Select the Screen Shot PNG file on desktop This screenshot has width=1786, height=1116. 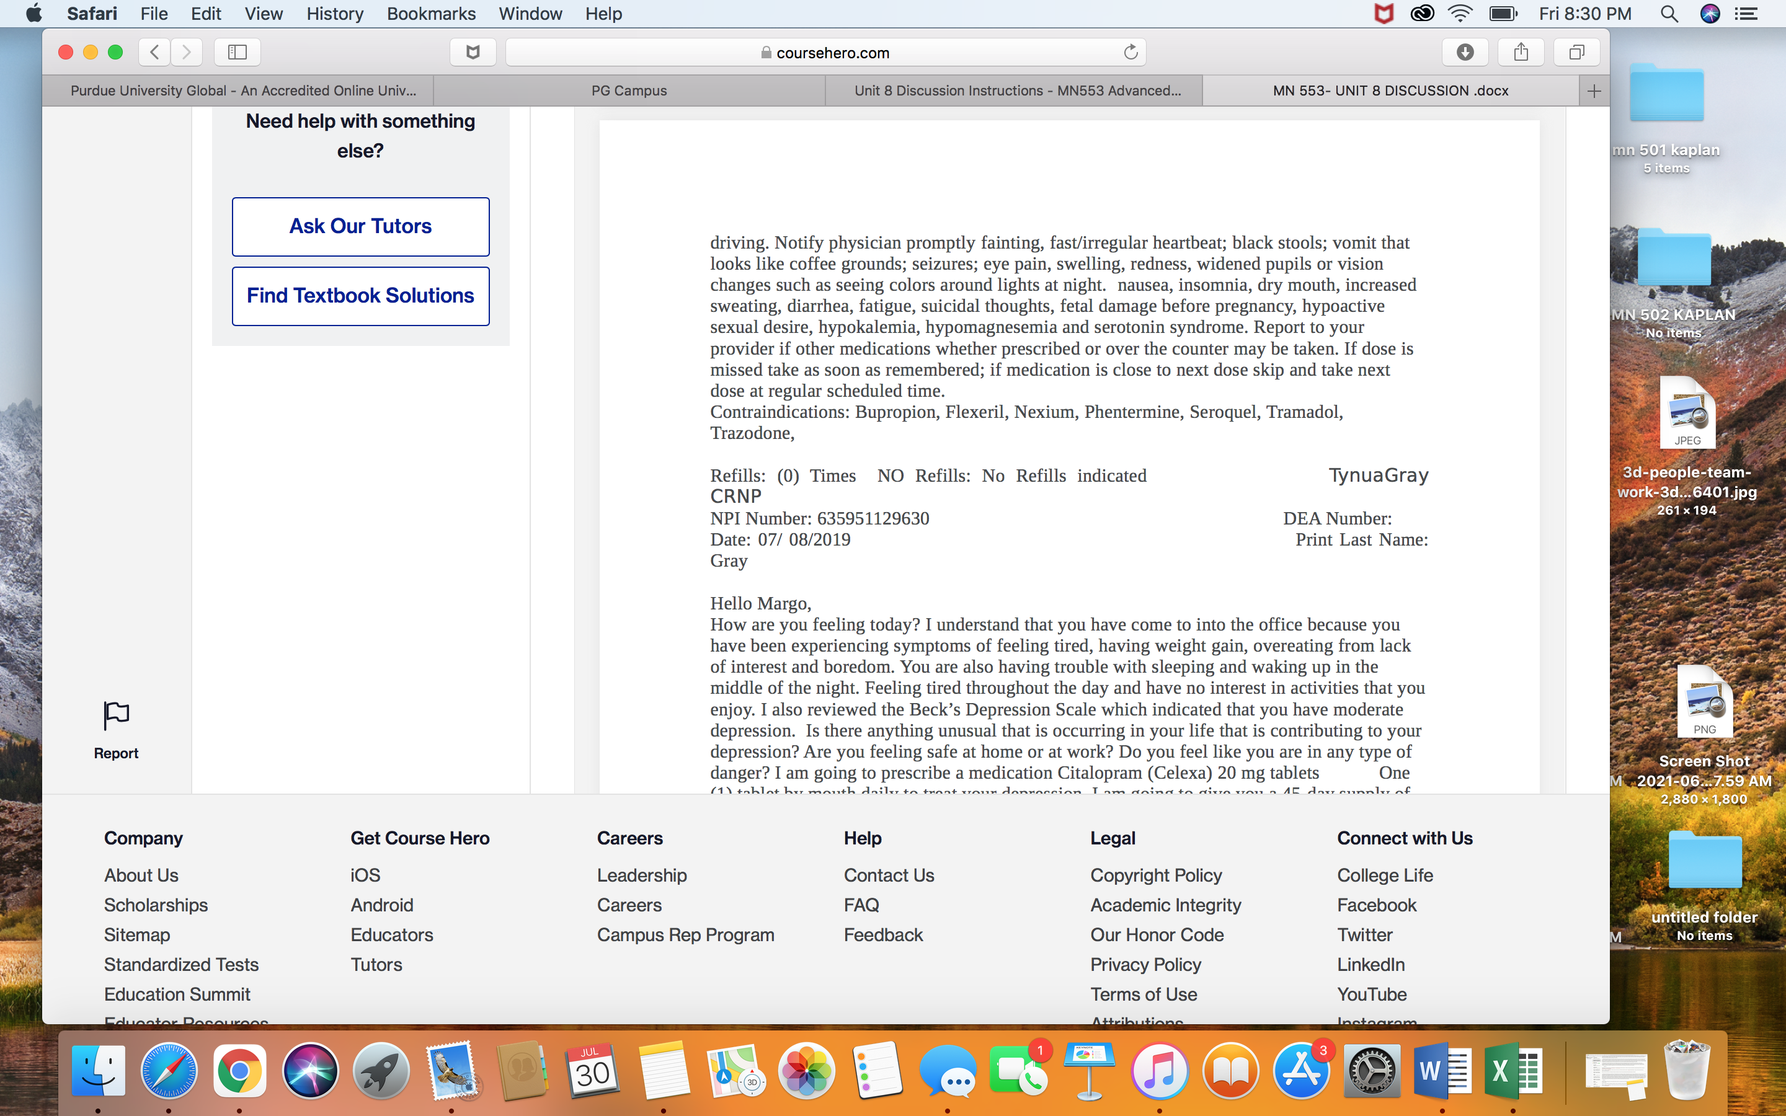pos(1704,735)
